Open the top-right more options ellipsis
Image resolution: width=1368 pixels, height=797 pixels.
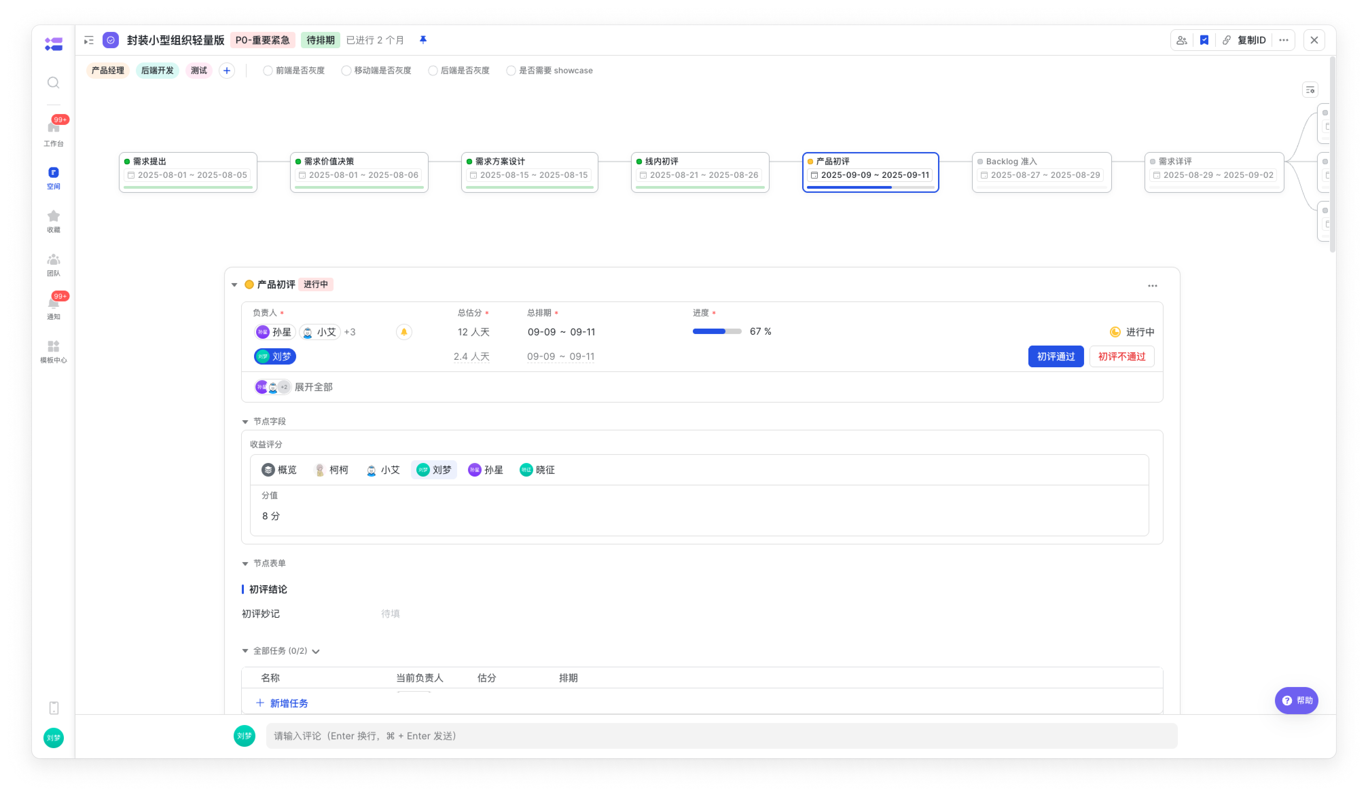point(1283,40)
